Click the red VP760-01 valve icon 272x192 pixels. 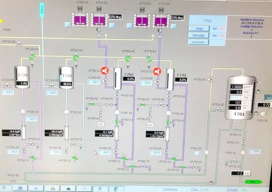(106, 71)
